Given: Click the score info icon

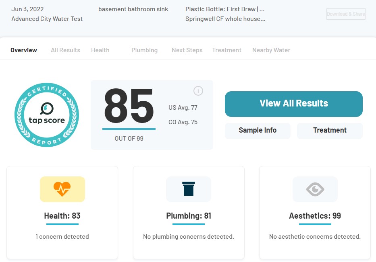Looking at the screenshot, I should pos(198,91).
